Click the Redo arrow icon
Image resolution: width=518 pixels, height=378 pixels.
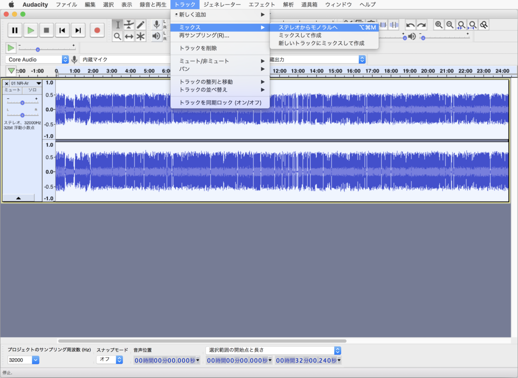421,25
